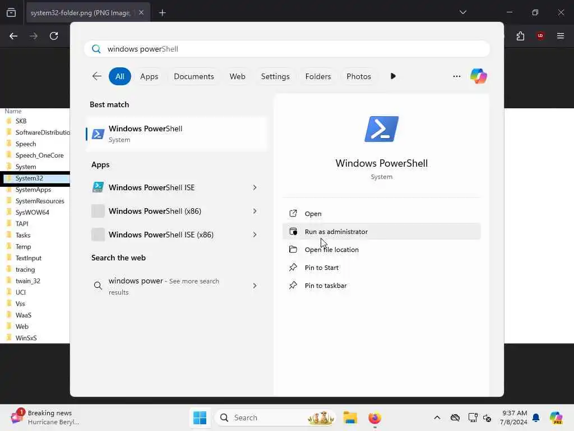Viewport: 574px width, 431px height.
Task: Click the Open file location folder icon
Action: click(293, 250)
